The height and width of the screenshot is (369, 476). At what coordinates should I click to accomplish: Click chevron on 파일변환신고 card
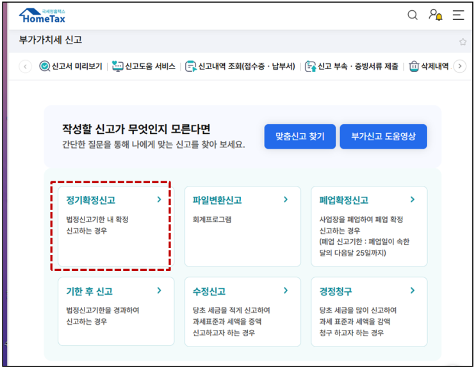coord(286,199)
